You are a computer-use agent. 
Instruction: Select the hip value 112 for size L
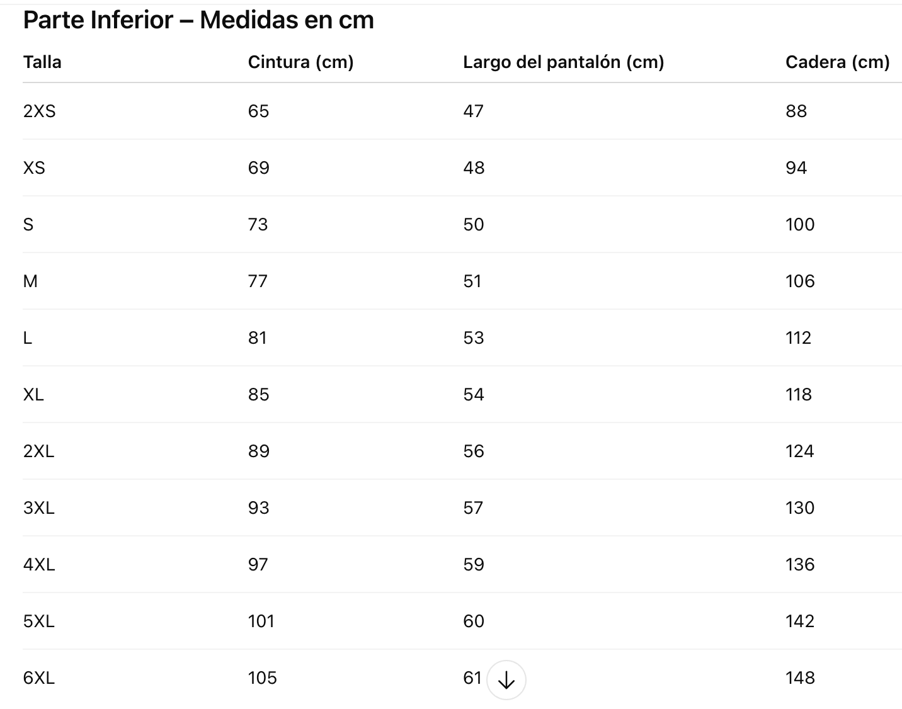pyautogui.click(x=798, y=338)
